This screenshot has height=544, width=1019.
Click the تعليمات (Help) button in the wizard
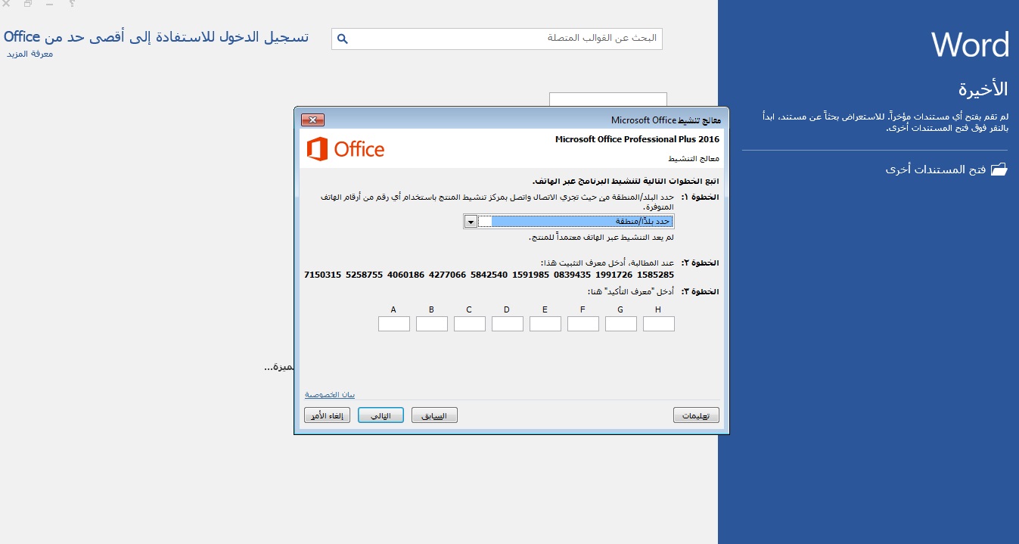pos(696,415)
